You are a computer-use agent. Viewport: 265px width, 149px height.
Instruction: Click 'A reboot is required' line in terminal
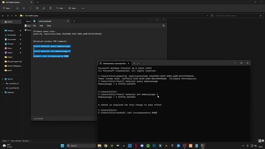(130, 105)
